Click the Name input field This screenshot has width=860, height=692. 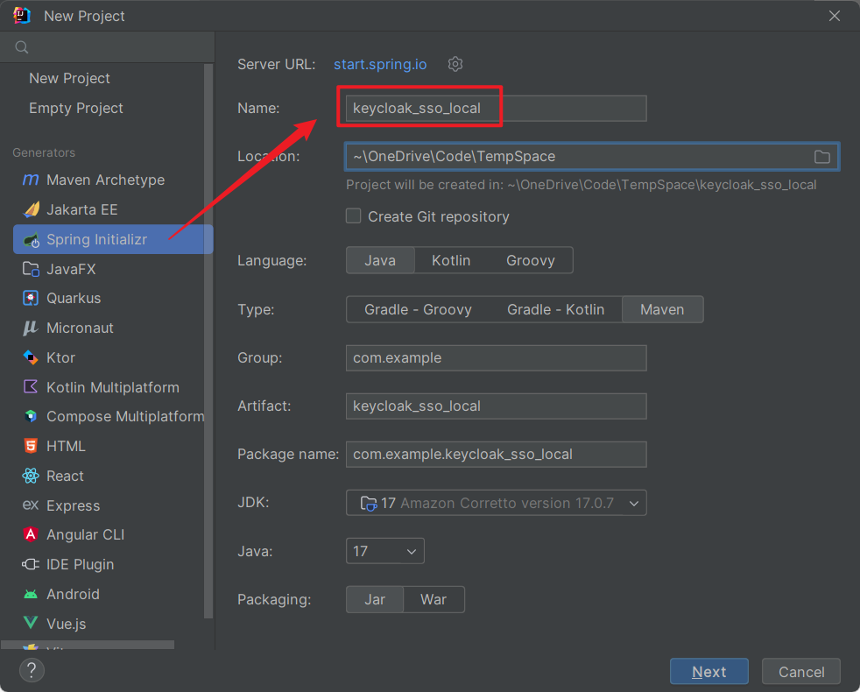[x=497, y=108]
